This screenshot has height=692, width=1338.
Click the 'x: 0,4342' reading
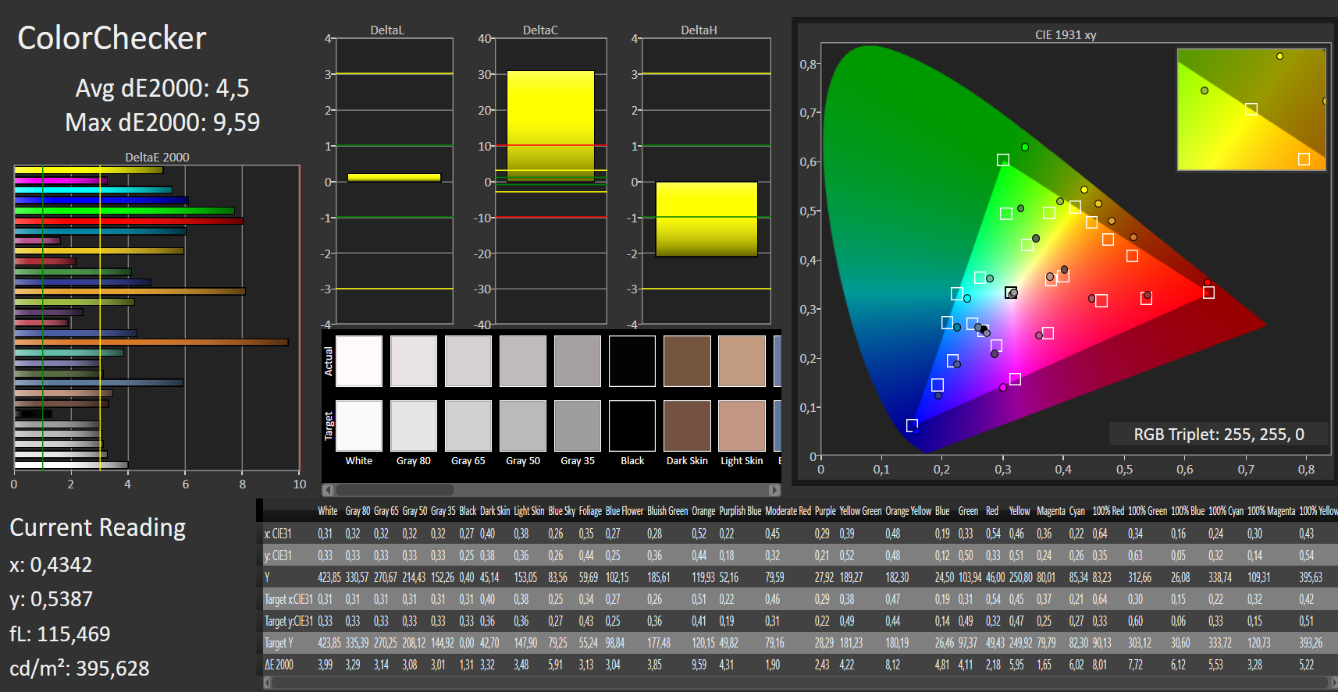pyautogui.click(x=51, y=565)
